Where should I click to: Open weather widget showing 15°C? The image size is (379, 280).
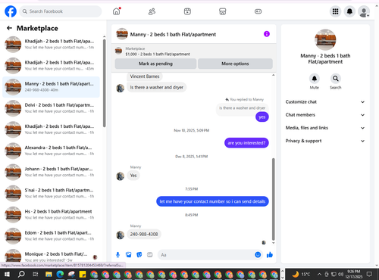click(x=301, y=274)
